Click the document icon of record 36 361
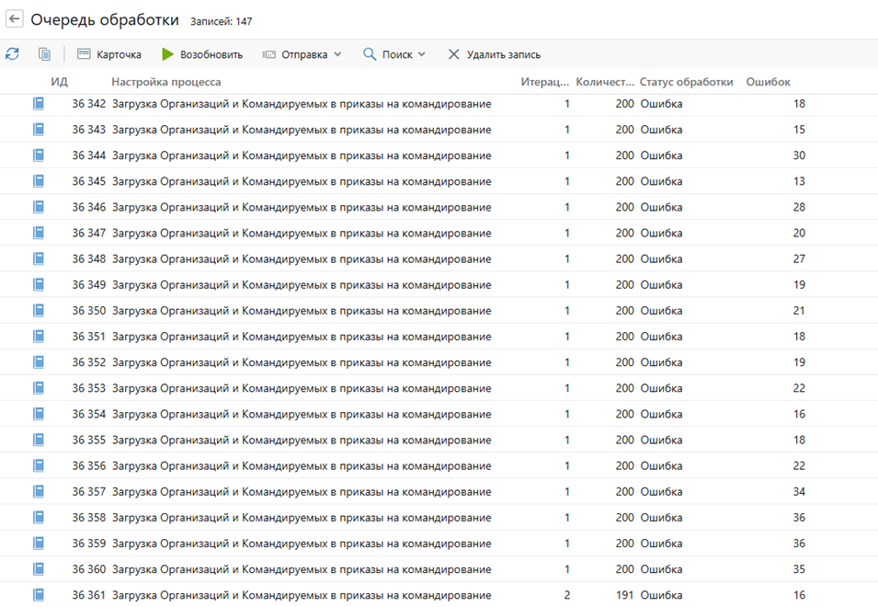The width and height of the screenshot is (878, 607). point(39,595)
